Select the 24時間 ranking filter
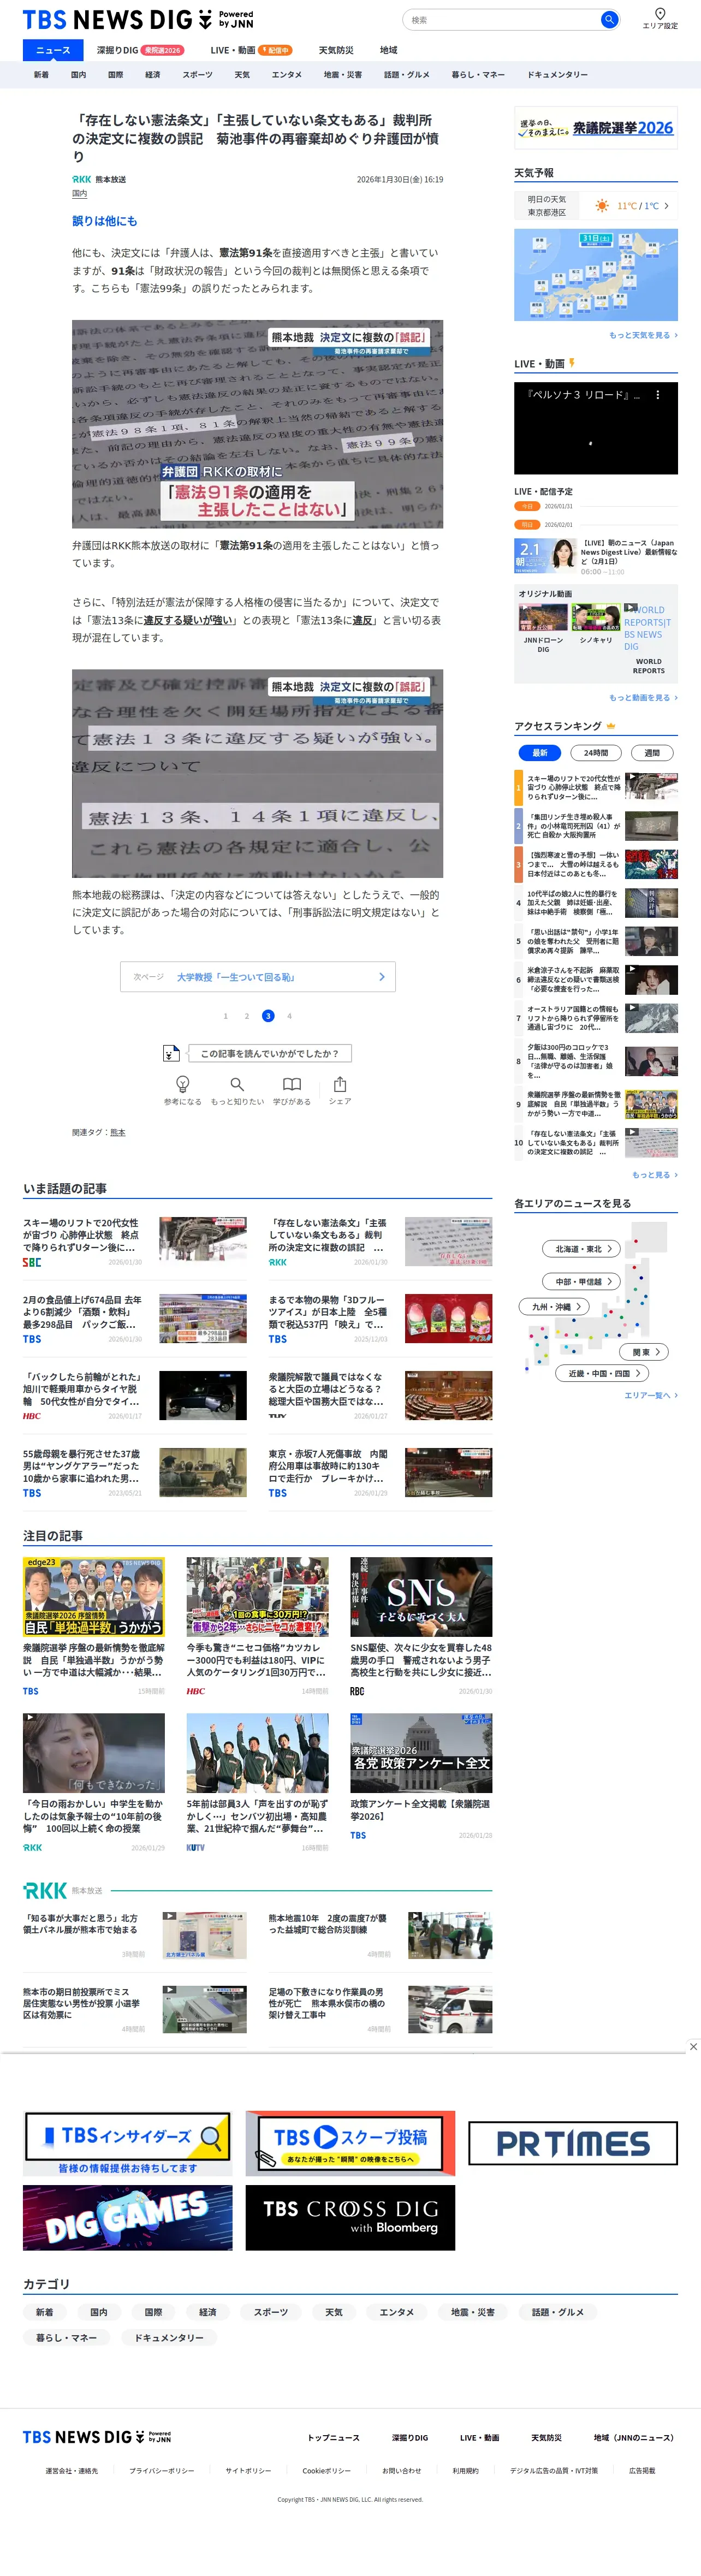The height and width of the screenshot is (2576, 701). [596, 753]
